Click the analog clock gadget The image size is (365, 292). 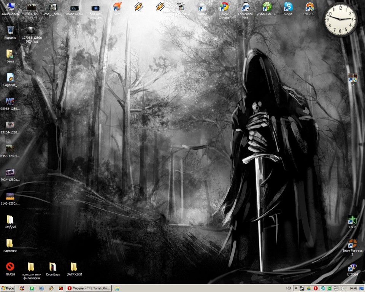pyautogui.click(x=340, y=19)
